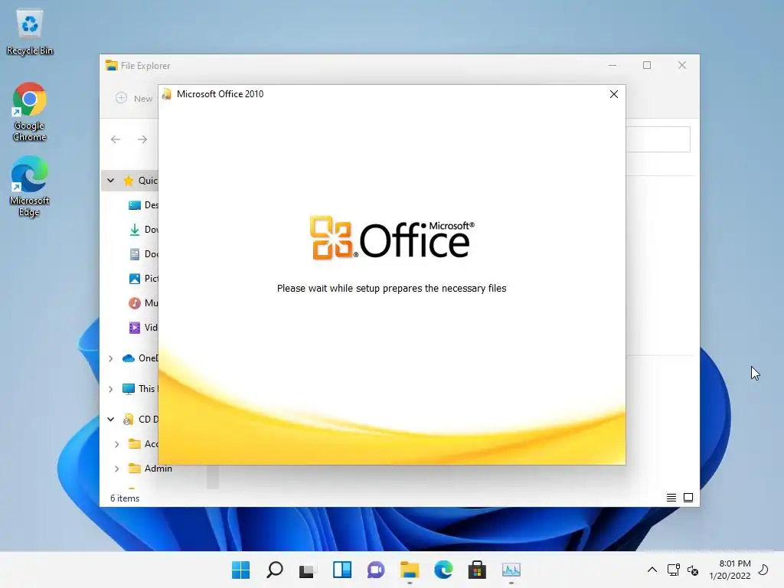Viewport: 784px width, 588px height.
Task: Expand the Acc folder node under CD Drive
Action: 116,444
